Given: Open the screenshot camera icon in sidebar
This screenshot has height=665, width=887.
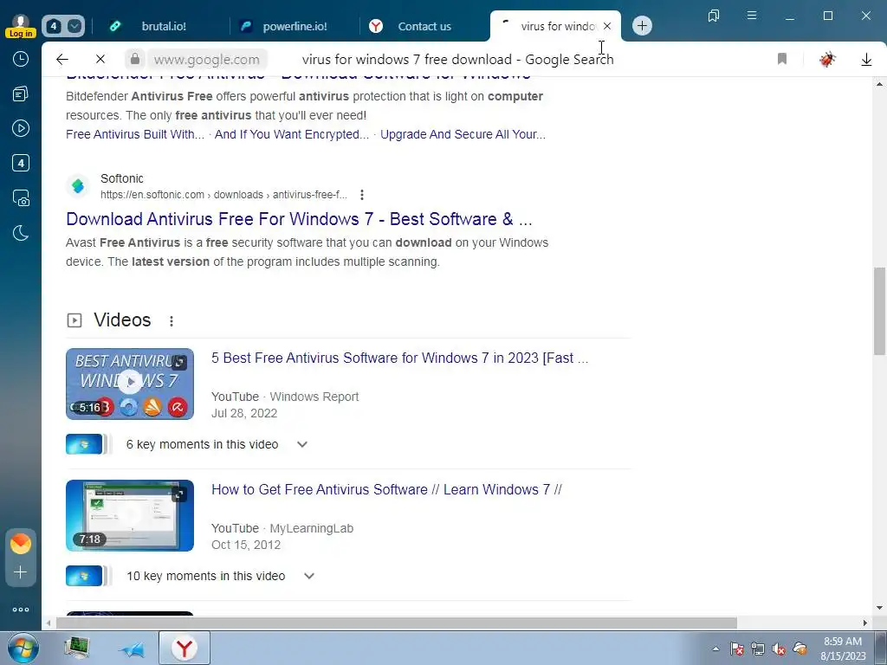Looking at the screenshot, I should (x=21, y=198).
